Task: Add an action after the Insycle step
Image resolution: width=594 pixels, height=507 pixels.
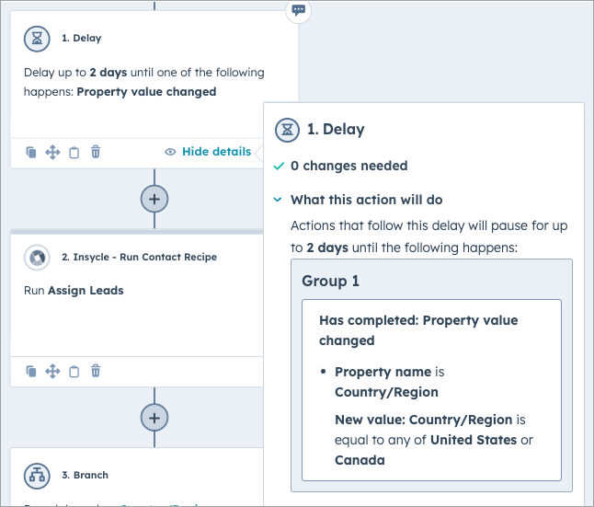Action: point(154,418)
